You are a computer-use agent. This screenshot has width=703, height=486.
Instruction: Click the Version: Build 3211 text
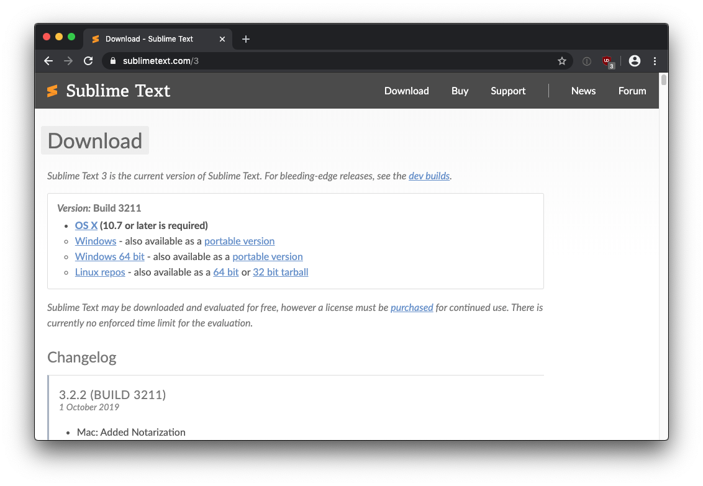tap(99, 209)
